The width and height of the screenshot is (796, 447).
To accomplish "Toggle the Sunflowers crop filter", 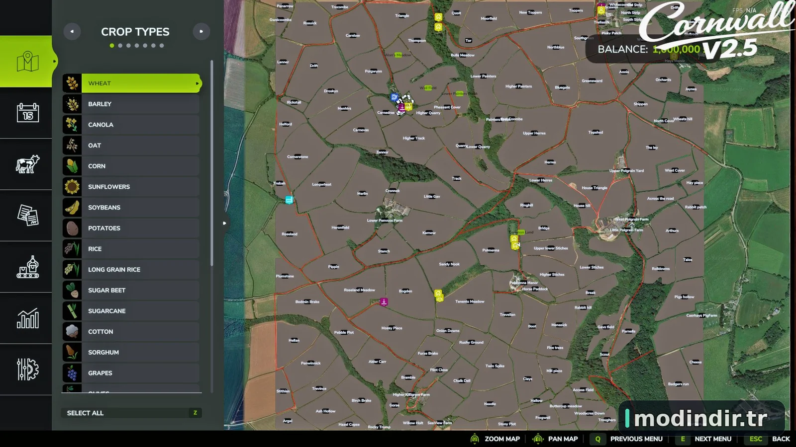I will pos(131,187).
